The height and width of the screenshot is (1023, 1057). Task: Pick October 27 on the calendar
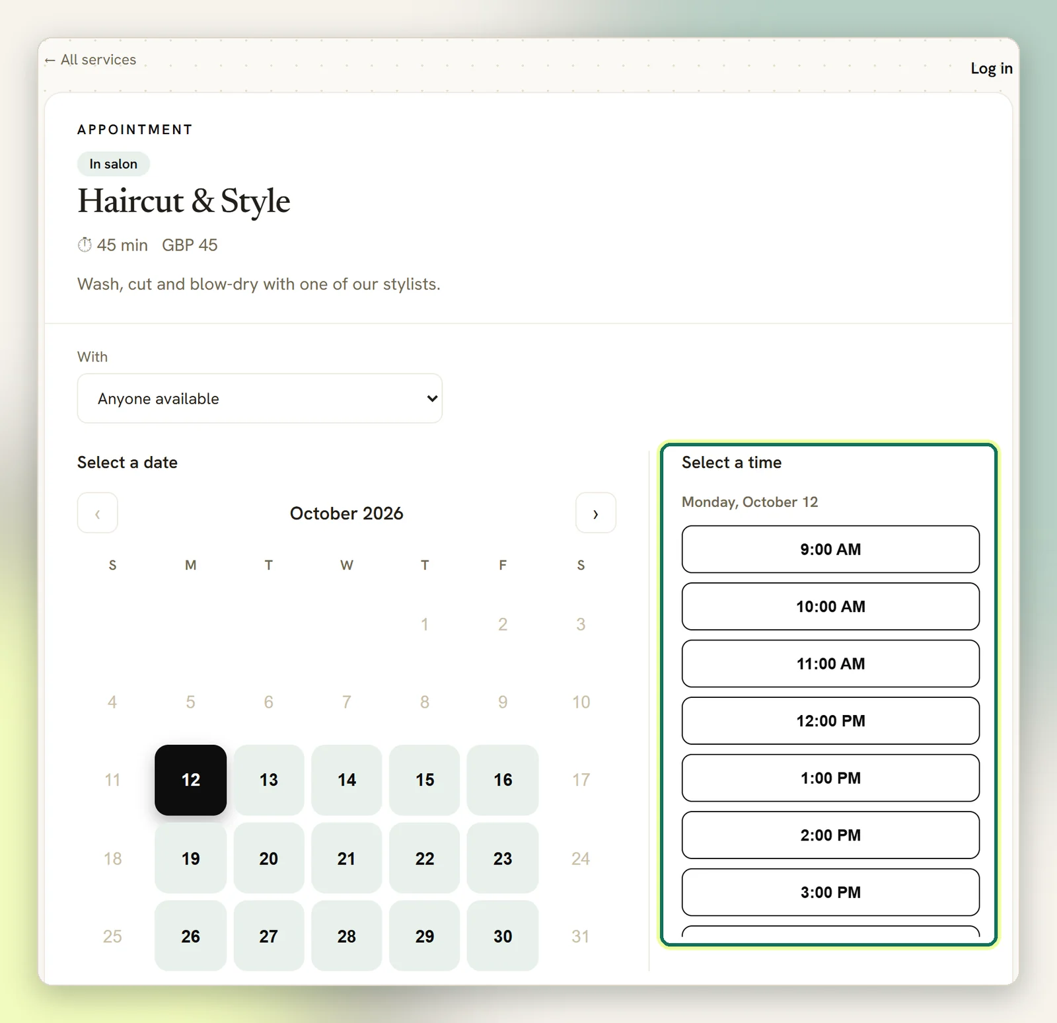tap(269, 936)
